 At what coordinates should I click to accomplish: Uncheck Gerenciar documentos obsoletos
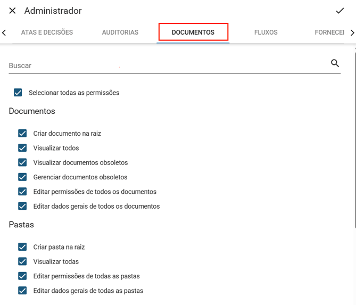pos(22,177)
